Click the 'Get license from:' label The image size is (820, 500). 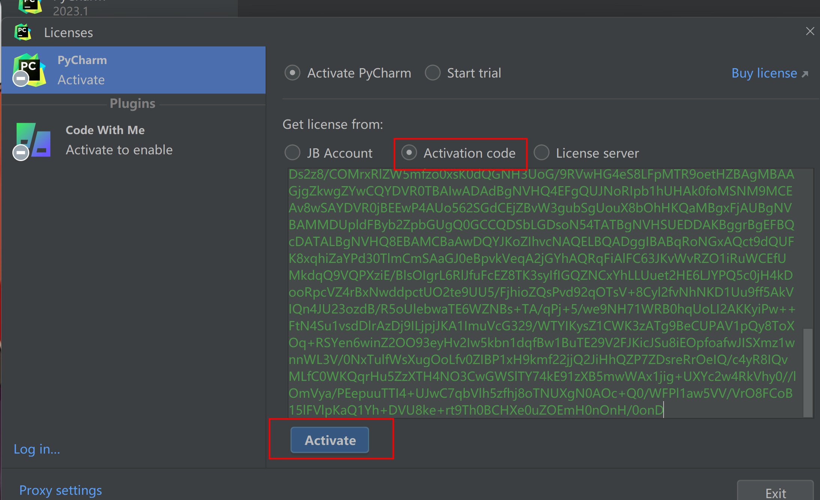point(333,124)
